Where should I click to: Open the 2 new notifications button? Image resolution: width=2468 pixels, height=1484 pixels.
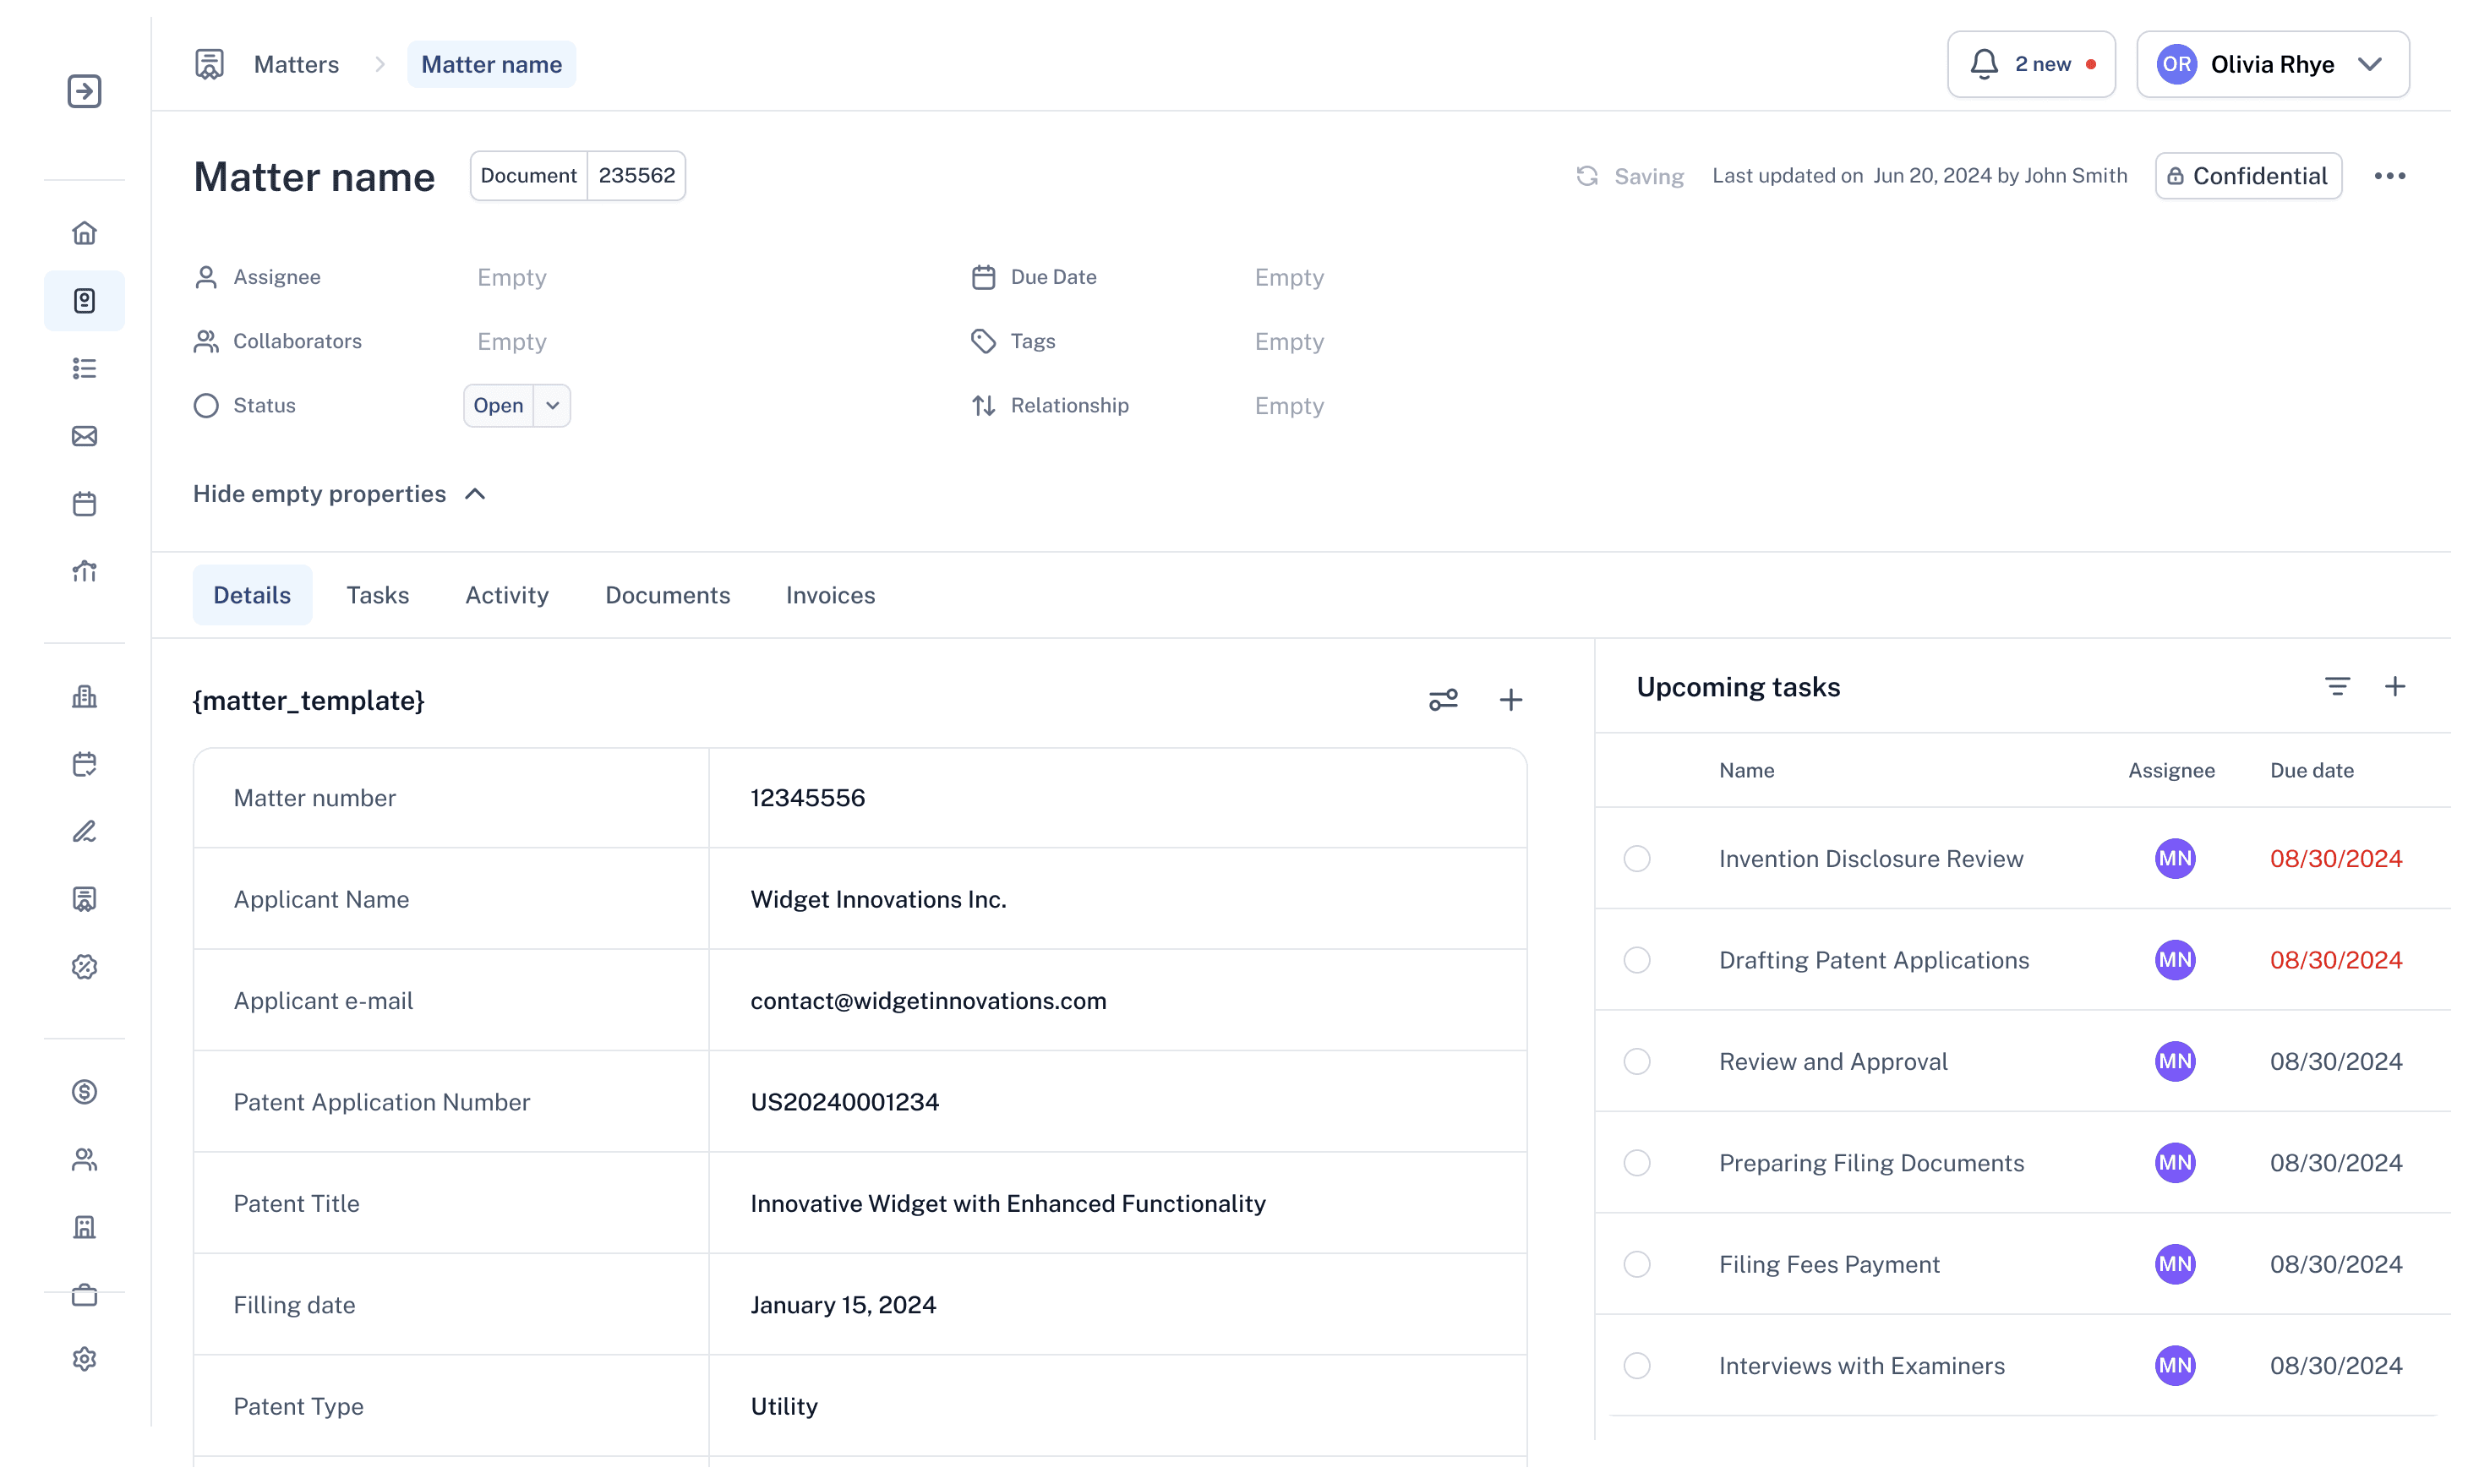(2031, 64)
